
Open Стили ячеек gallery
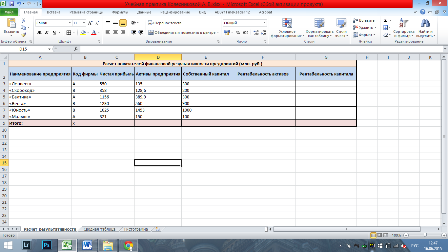coord(341,28)
